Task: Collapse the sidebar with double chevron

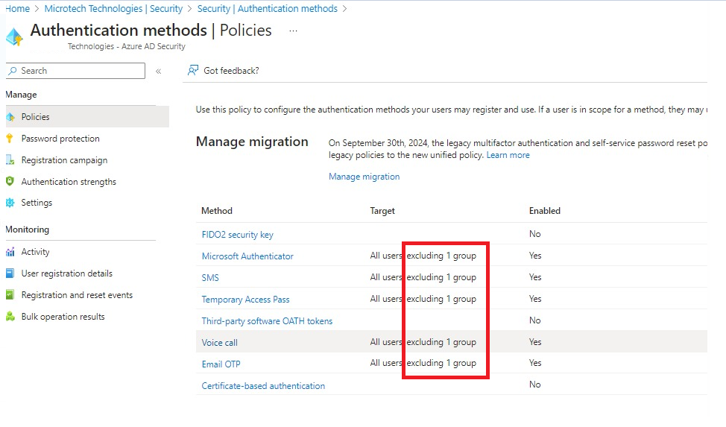Action: tap(158, 72)
